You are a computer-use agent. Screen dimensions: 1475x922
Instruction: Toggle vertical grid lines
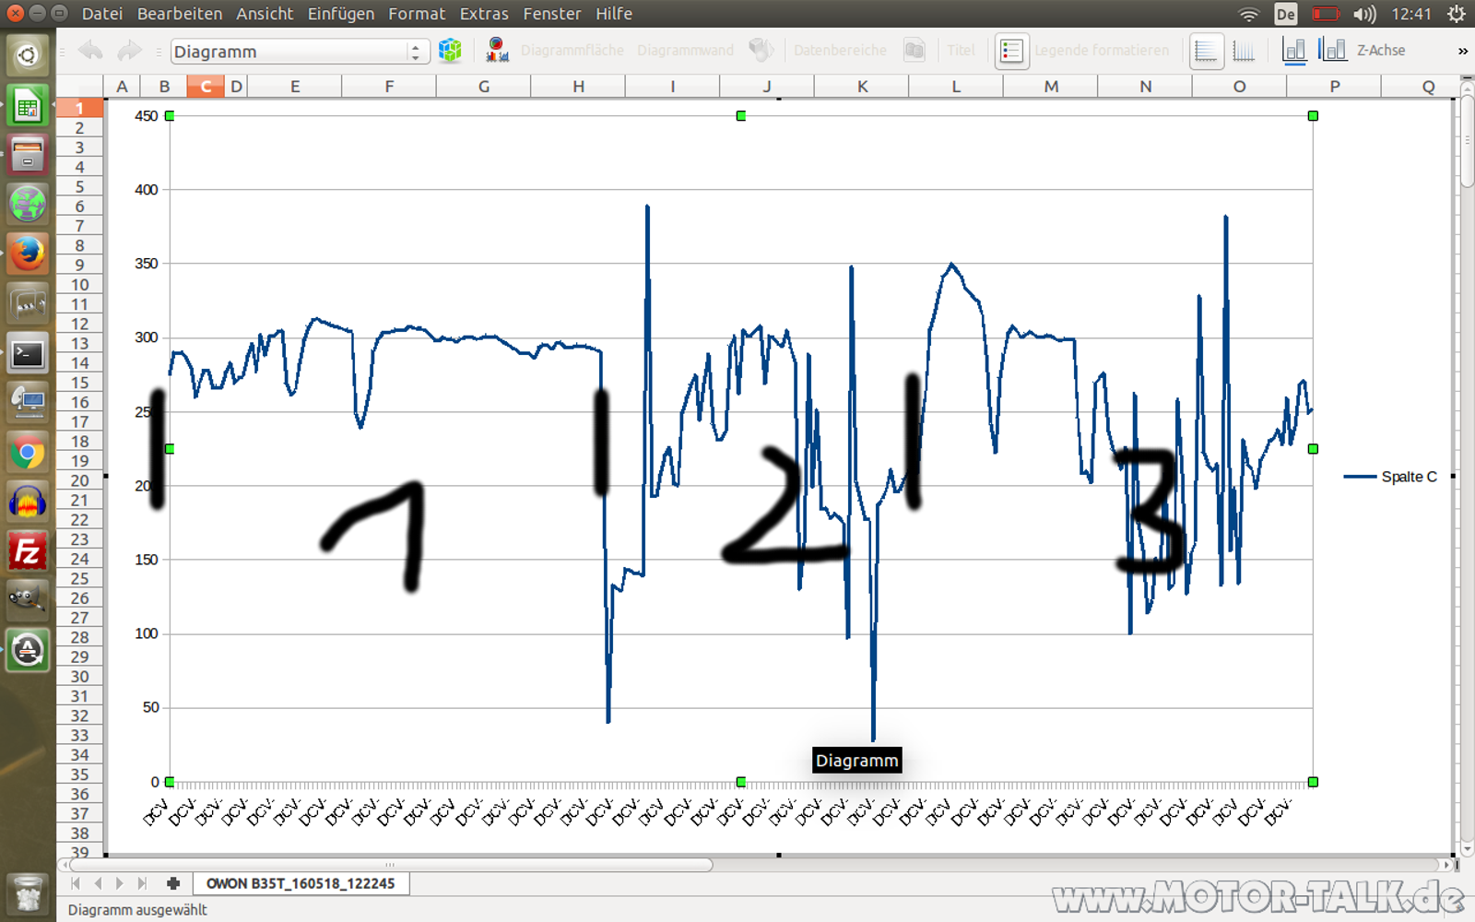click(1244, 51)
